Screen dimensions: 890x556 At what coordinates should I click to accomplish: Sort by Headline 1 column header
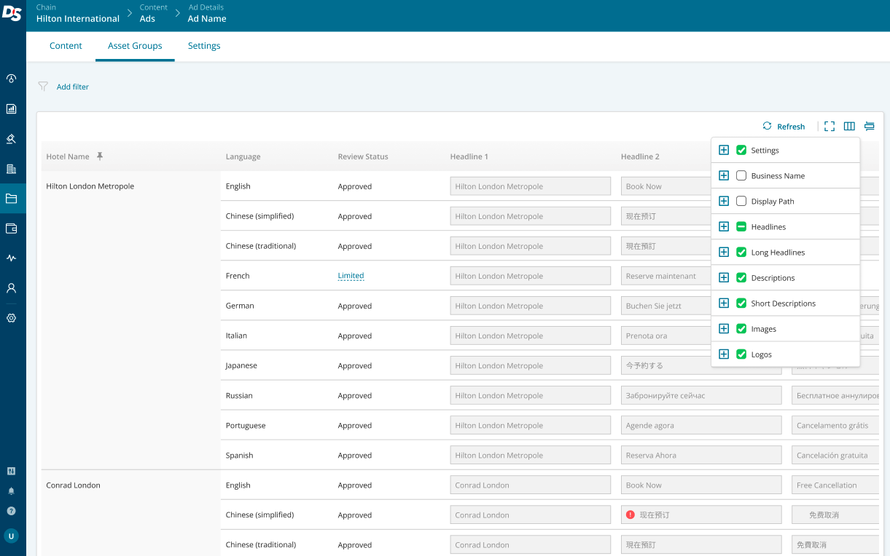(x=469, y=156)
